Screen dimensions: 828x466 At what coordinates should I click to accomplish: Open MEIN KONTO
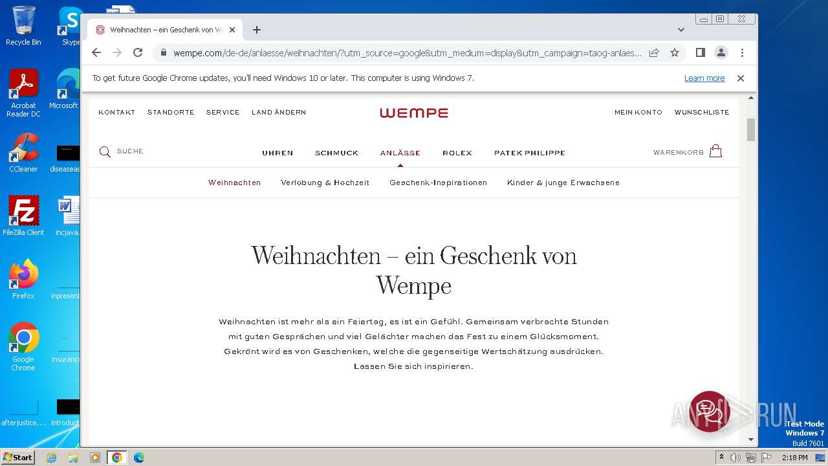[638, 113]
